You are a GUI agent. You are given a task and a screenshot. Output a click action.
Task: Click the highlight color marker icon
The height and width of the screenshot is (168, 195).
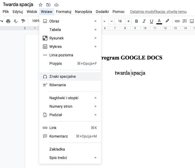[x=167, y=21]
